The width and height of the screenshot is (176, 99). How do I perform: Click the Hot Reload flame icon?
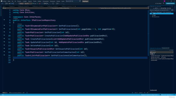[x=40, y=4]
